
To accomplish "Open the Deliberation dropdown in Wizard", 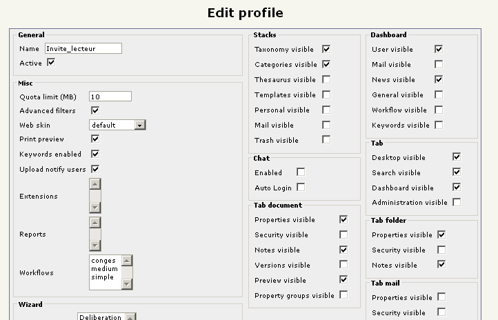I will 131,317.
